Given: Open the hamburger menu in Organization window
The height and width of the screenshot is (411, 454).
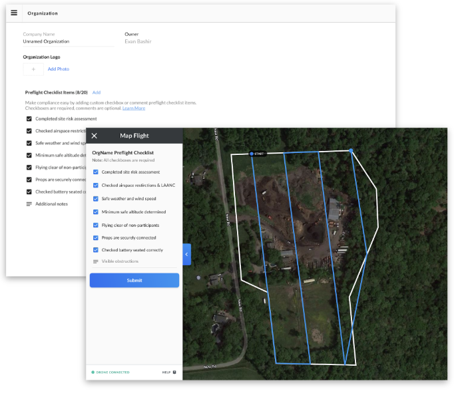Looking at the screenshot, I should 14,13.
